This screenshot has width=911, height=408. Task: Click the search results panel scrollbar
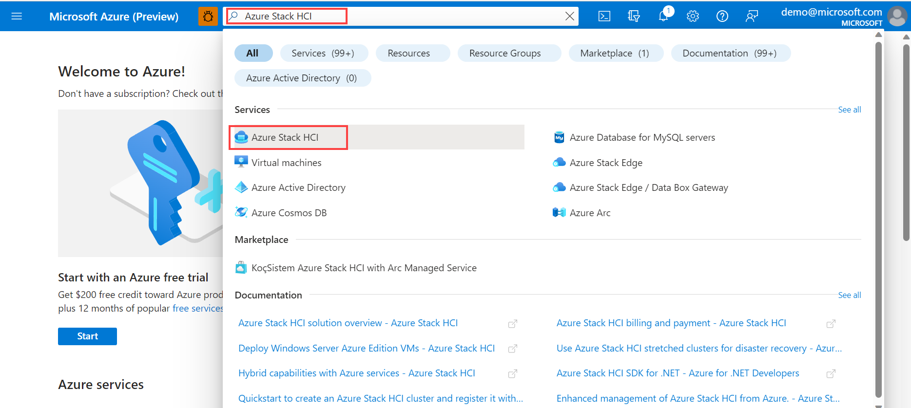coord(878,219)
